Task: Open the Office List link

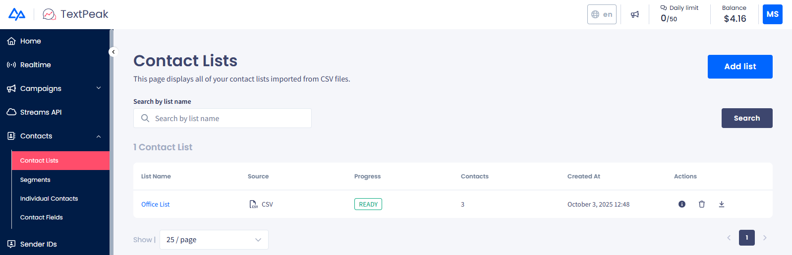Action: (155, 204)
